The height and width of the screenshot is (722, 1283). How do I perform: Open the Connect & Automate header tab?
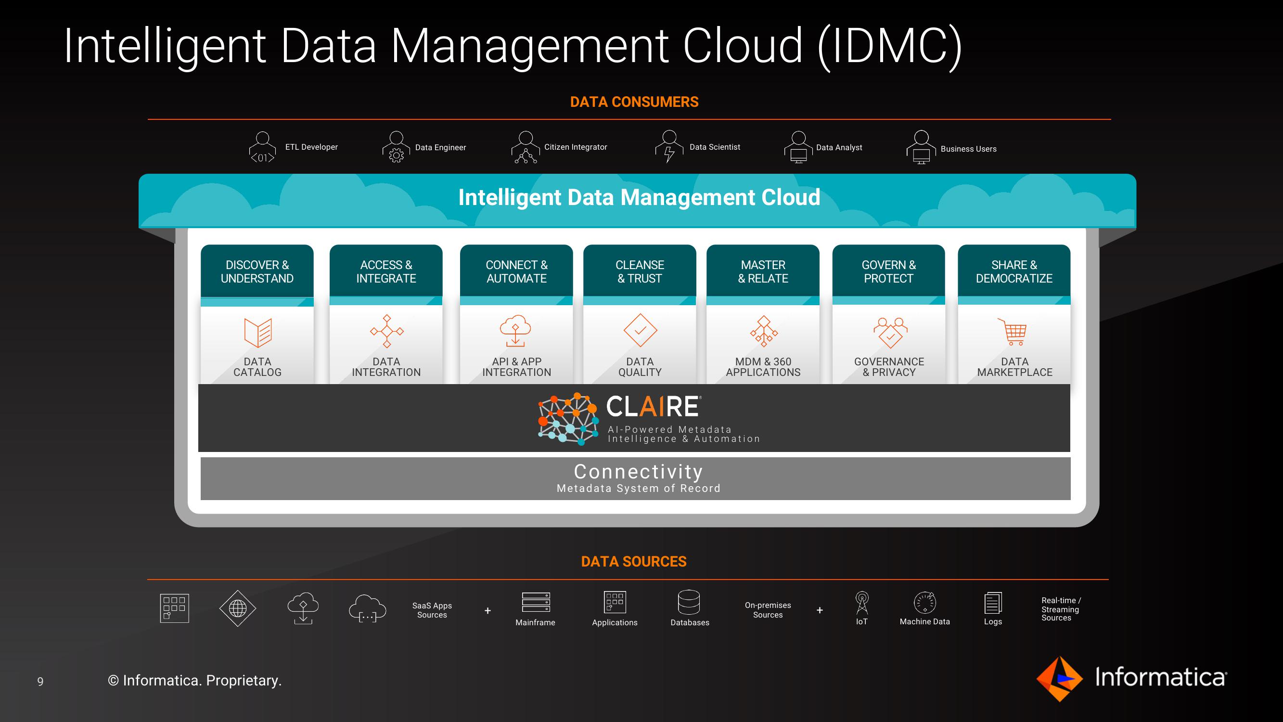516,271
